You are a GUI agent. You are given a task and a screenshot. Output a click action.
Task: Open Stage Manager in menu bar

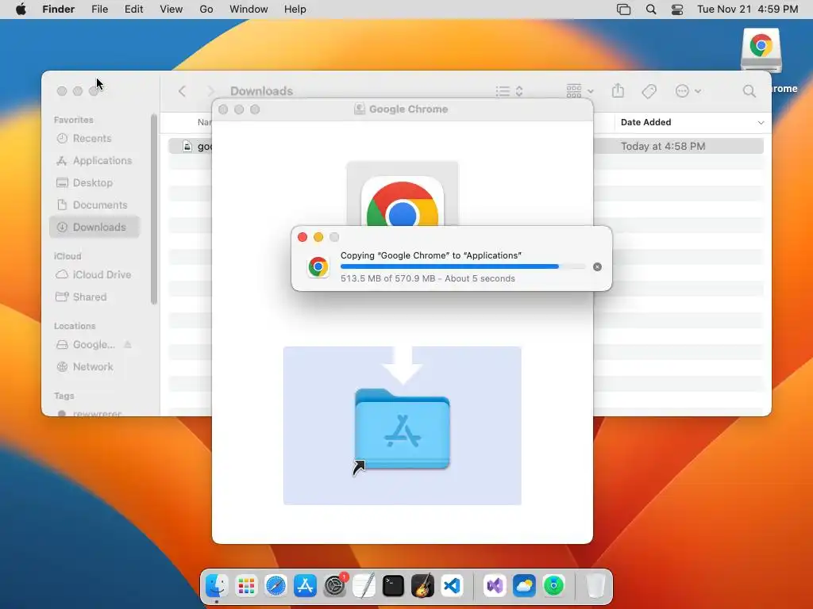point(624,10)
